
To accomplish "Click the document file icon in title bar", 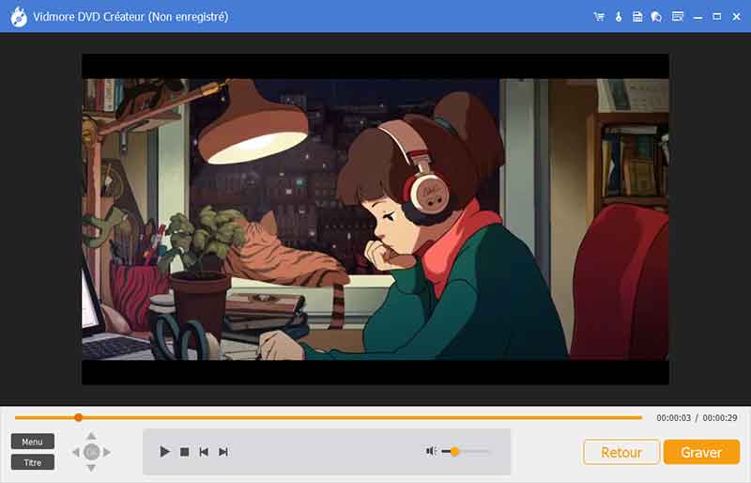I will 637,17.
